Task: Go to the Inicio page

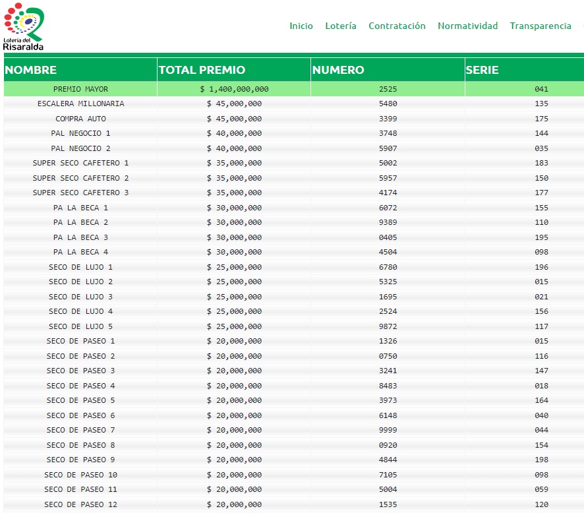Action: [x=301, y=26]
